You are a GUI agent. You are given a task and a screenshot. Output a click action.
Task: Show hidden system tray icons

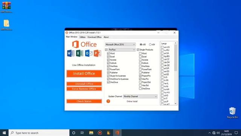click(x=209, y=133)
